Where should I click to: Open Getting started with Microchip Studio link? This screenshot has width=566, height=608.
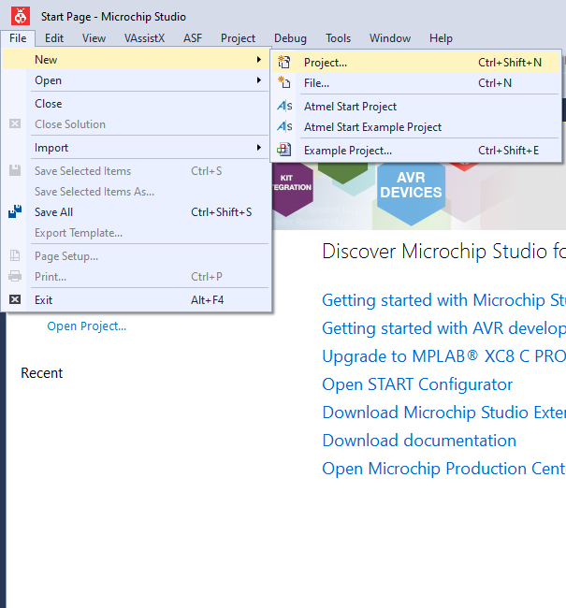(443, 300)
